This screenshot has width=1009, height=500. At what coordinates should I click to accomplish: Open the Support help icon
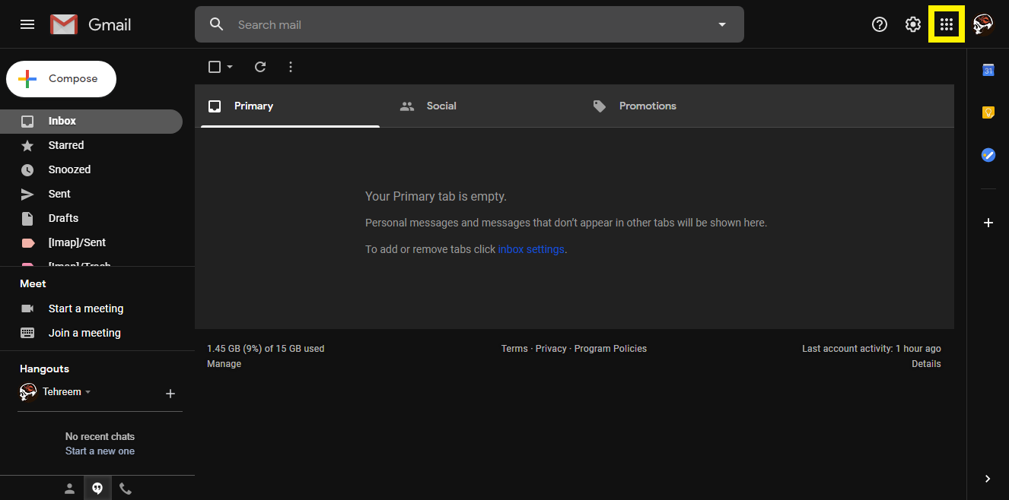880,24
